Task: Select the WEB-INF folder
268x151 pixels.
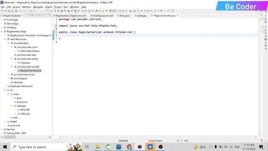Action: pyautogui.click(x=25, y=110)
